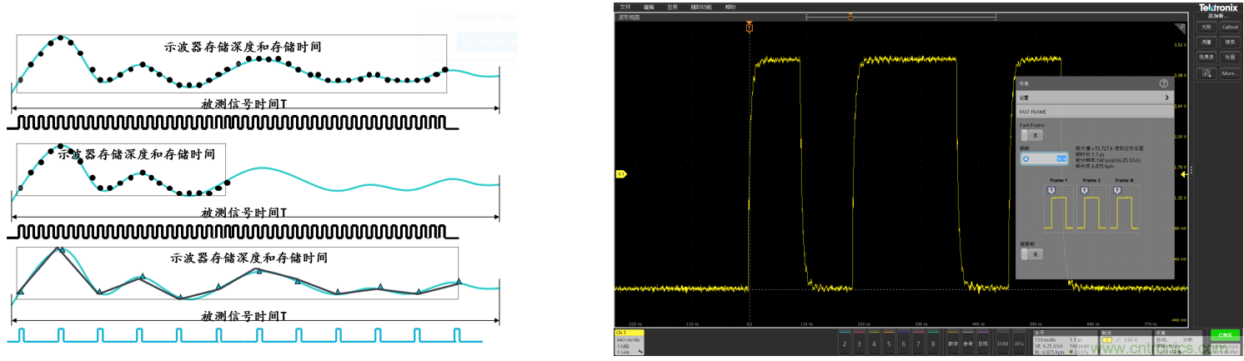Toggle the bottom lock-frame switch
Screen dimensions: 1244x361
click(x=1031, y=254)
